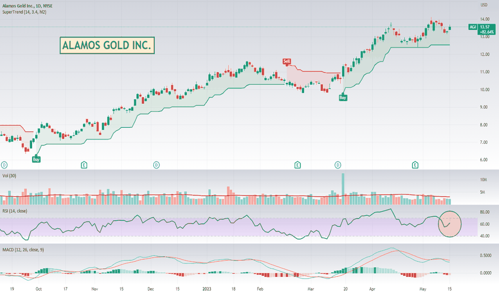Click the E earnings marker near late April

click(415, 165)
